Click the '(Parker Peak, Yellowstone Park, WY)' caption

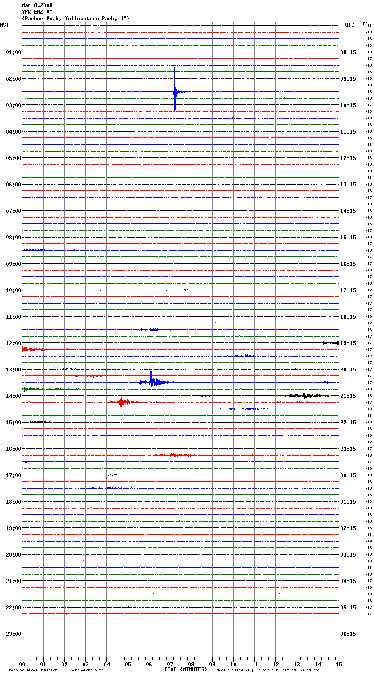point(76,19)
